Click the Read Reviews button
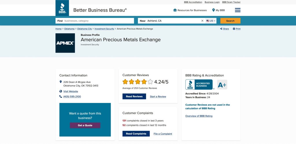The height and width of the screenshot is (144, 296). [x=134, y=97]
